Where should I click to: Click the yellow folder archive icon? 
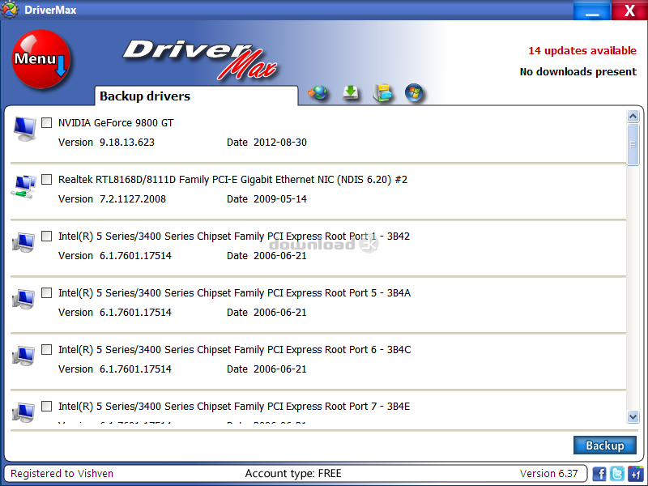382,92
